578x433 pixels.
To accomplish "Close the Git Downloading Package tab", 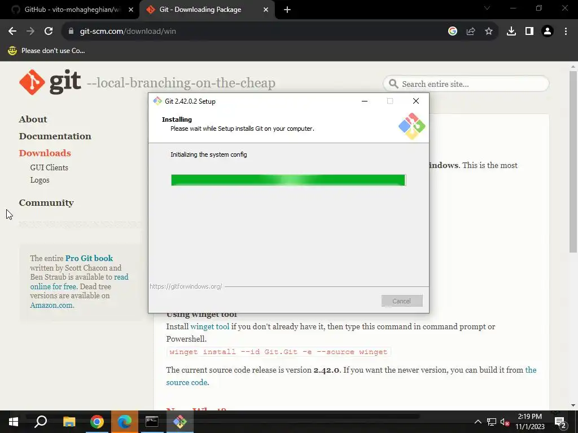I will pos(266,10).
